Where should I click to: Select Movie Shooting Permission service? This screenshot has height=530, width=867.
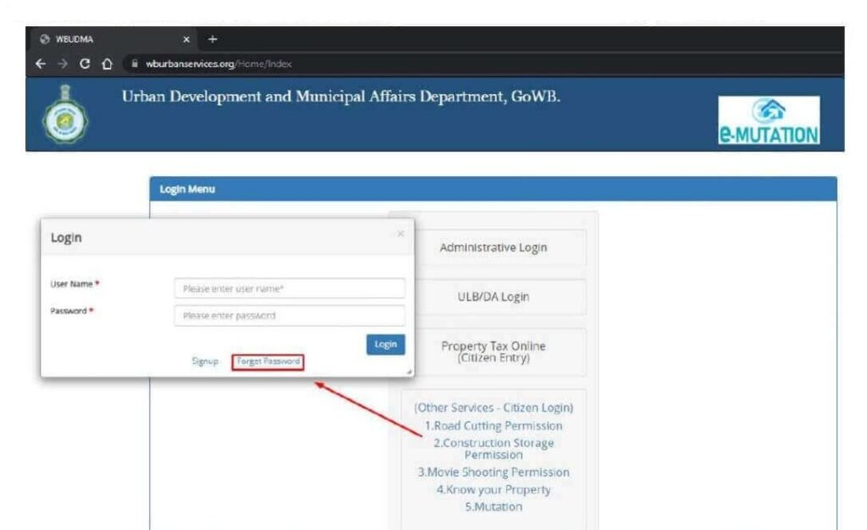click(x=494, y=472)
